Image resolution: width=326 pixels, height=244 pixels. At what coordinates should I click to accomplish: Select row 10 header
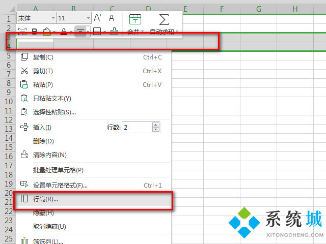coord(9,102)
